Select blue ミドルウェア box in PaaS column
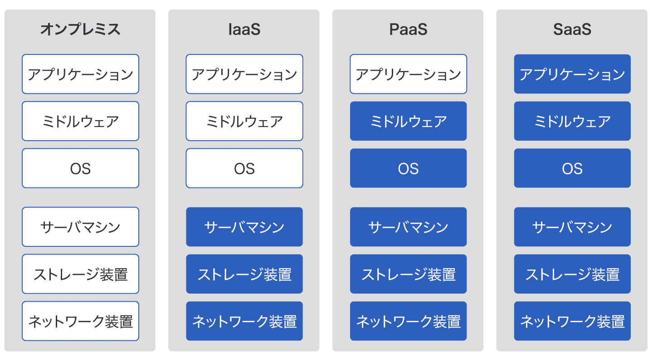653x363 pixels. coord(408,121)
